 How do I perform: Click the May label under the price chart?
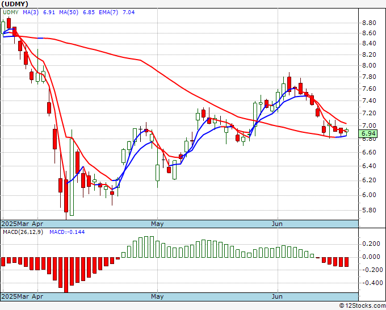[157, 224]
